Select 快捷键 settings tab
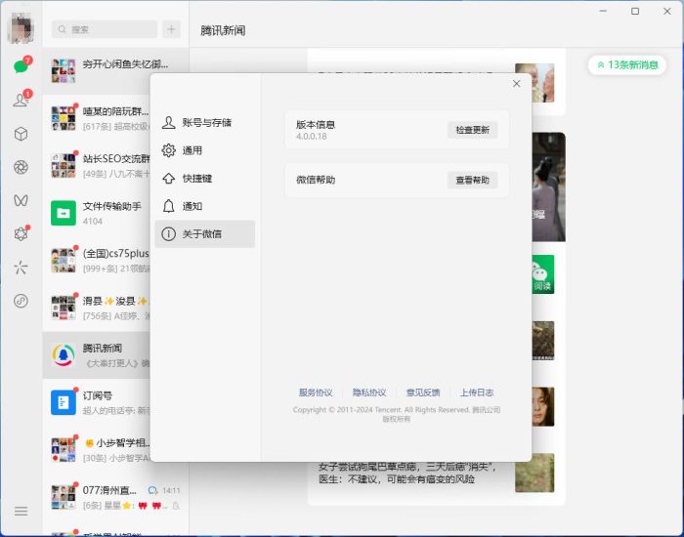684x537 pixels. pyautogui.click(x=205, y=179)
